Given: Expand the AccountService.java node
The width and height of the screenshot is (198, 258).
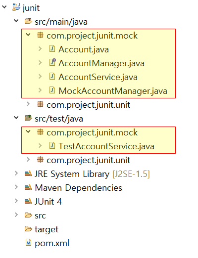Looking at the screenshot, I should coord(40,77).
